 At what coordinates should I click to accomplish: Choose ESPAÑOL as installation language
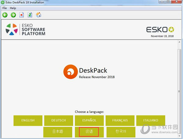tap(89, 120)
